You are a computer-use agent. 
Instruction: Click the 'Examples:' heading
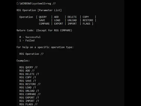(23, 61)
